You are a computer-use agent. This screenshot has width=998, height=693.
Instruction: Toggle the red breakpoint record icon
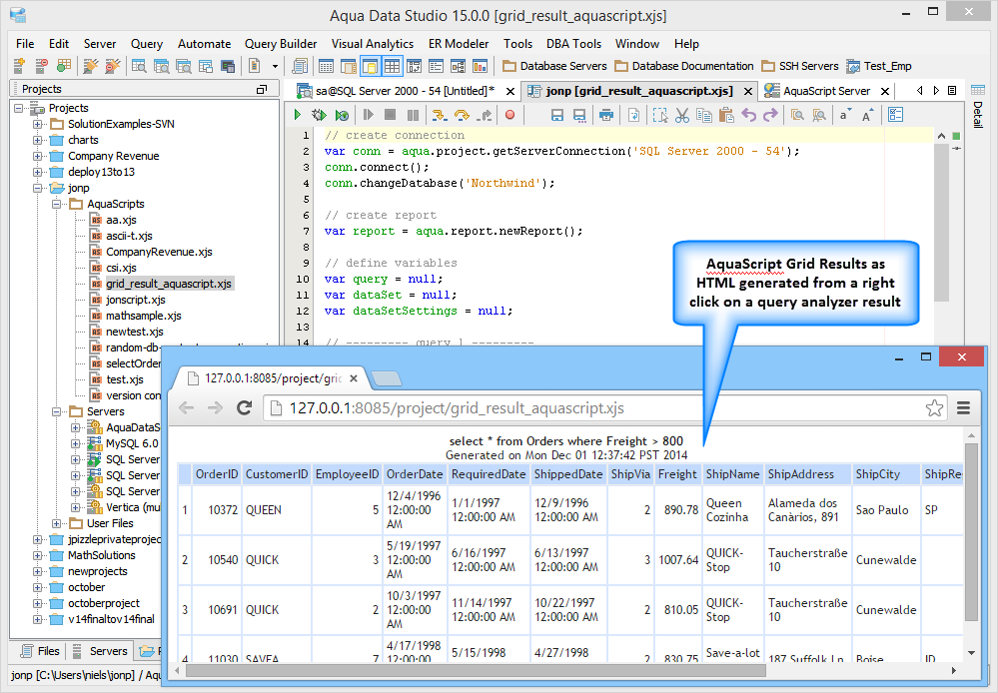[x=509, y=115]
